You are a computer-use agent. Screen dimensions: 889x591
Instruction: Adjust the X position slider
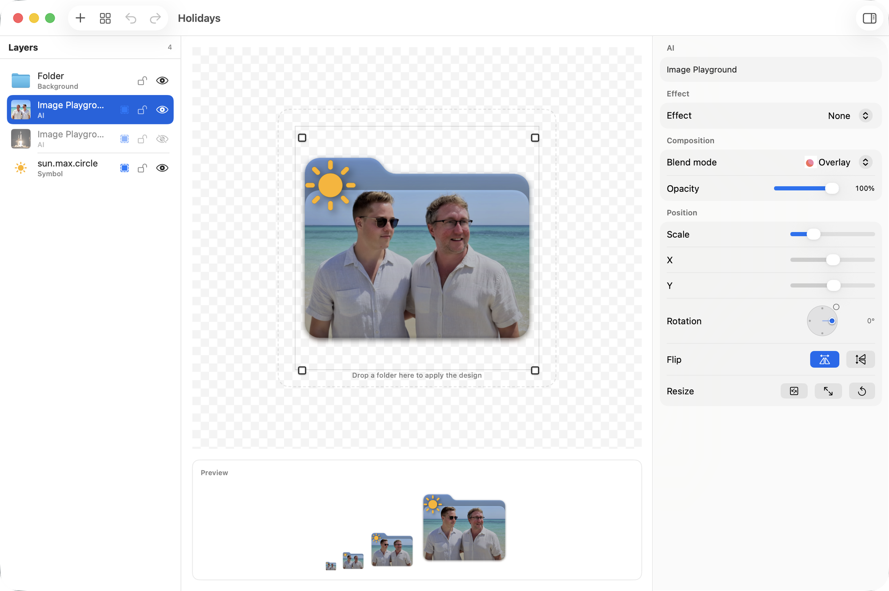point(832,260)
